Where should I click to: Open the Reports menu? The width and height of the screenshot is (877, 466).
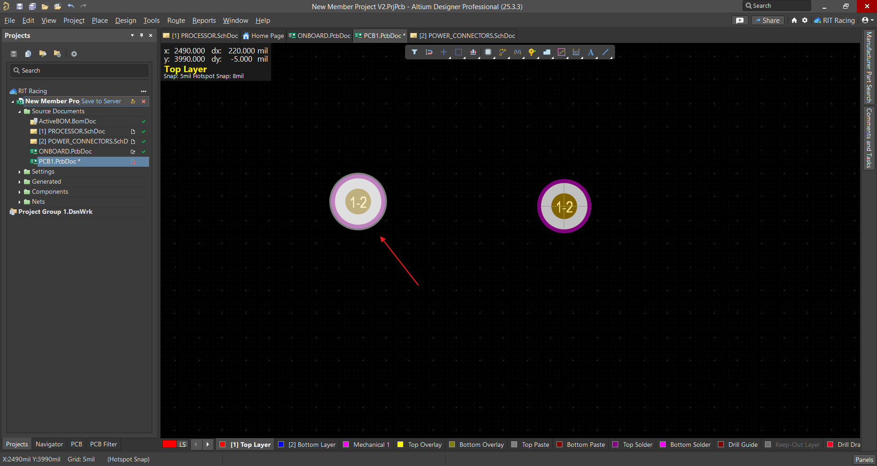click(204, 20)
